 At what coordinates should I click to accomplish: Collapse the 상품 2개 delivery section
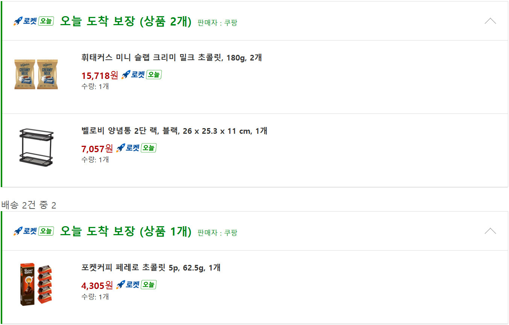[x=490, y=21]
